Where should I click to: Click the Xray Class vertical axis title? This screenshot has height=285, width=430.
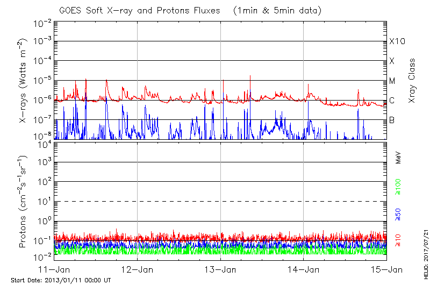[412, 81]
